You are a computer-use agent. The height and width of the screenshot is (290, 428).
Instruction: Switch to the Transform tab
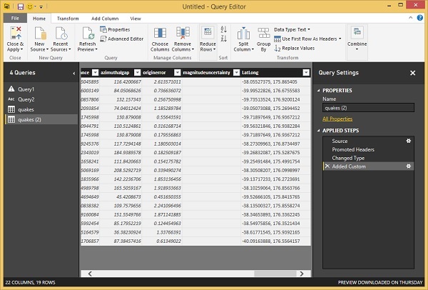(68, 18)
